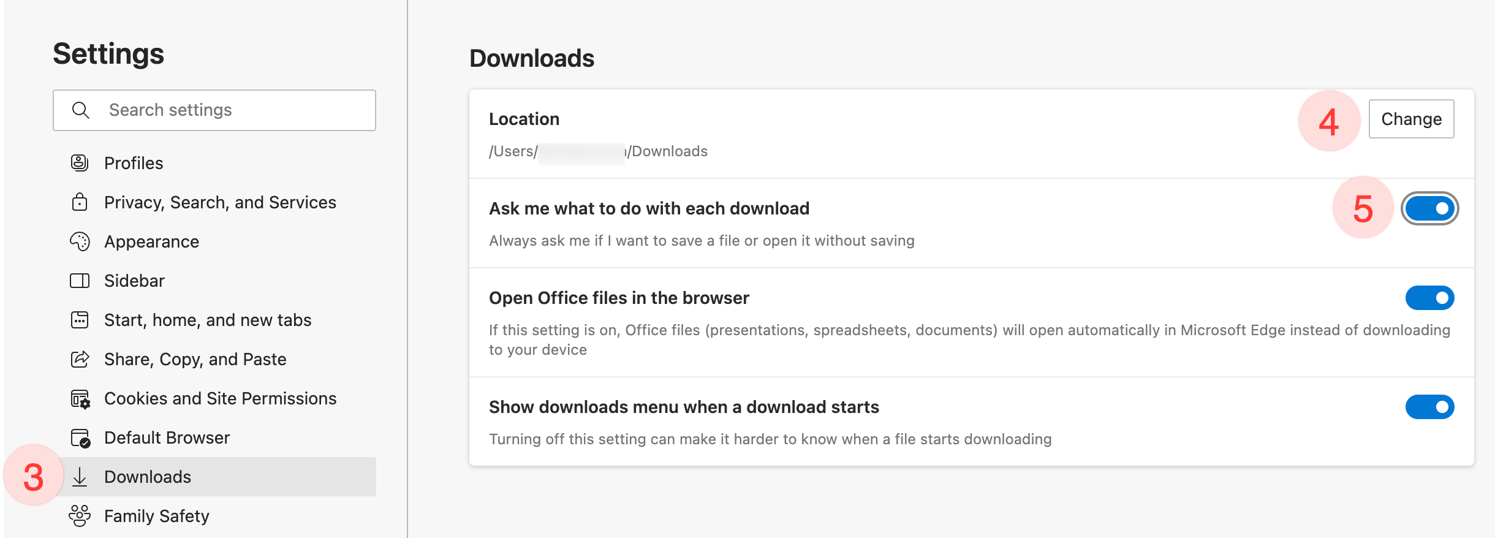Image resolution: width=1495 pixels, height=538 pixels.
Task: Go to Privacy, Search, and Services
Action: click(220, 202)
